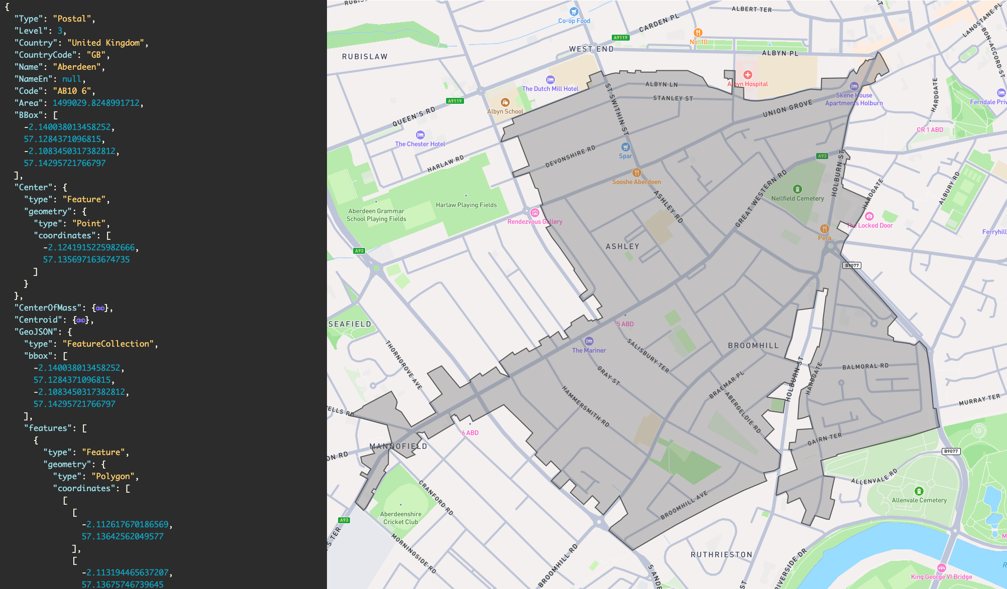Click the SALISBURY TER street label
Image resolution: width=1007 pixels, height=589 pixels.
[x=648, y=356]
